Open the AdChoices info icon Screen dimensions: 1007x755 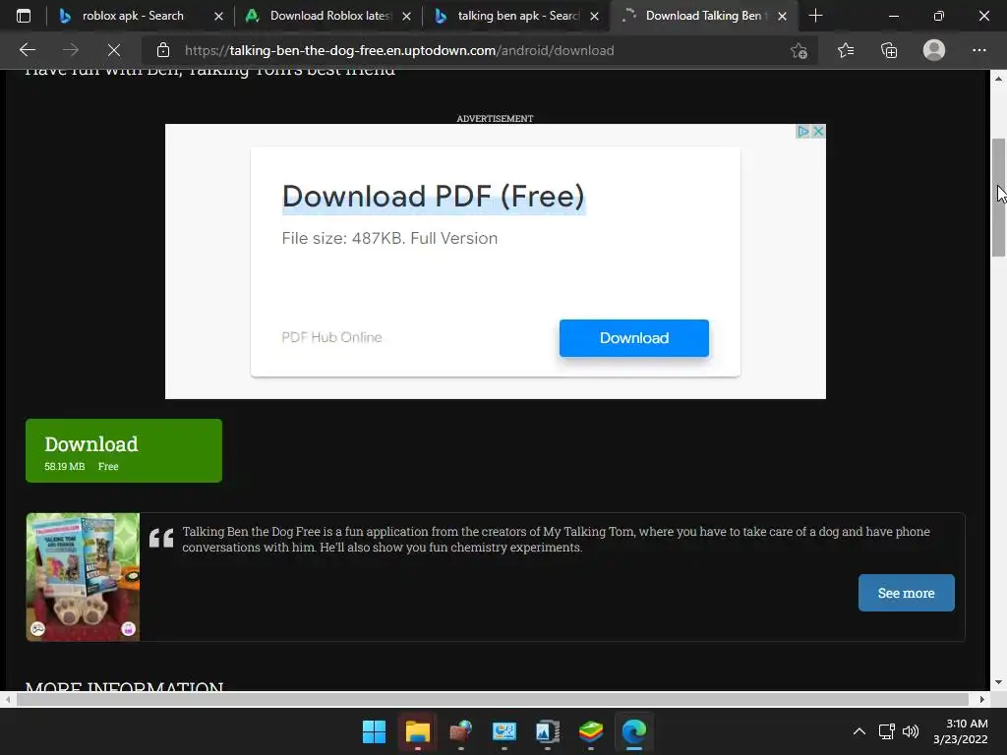pos(802,132)
